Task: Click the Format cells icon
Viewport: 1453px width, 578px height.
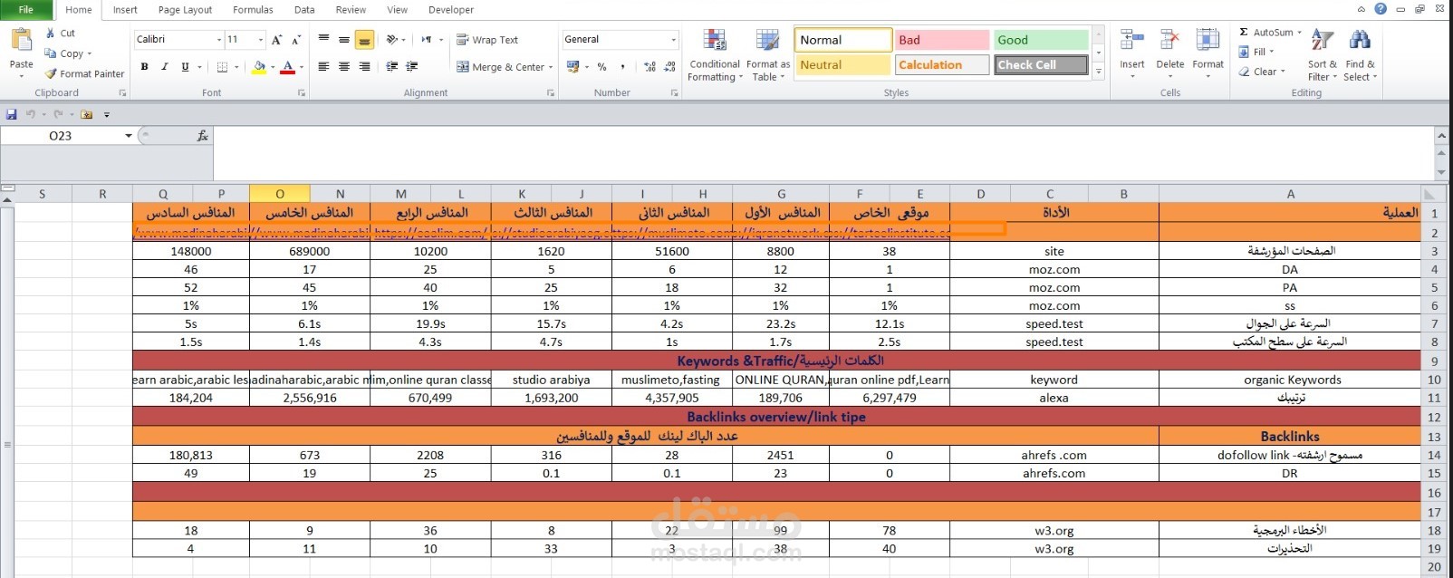Action: (1208, 41)
